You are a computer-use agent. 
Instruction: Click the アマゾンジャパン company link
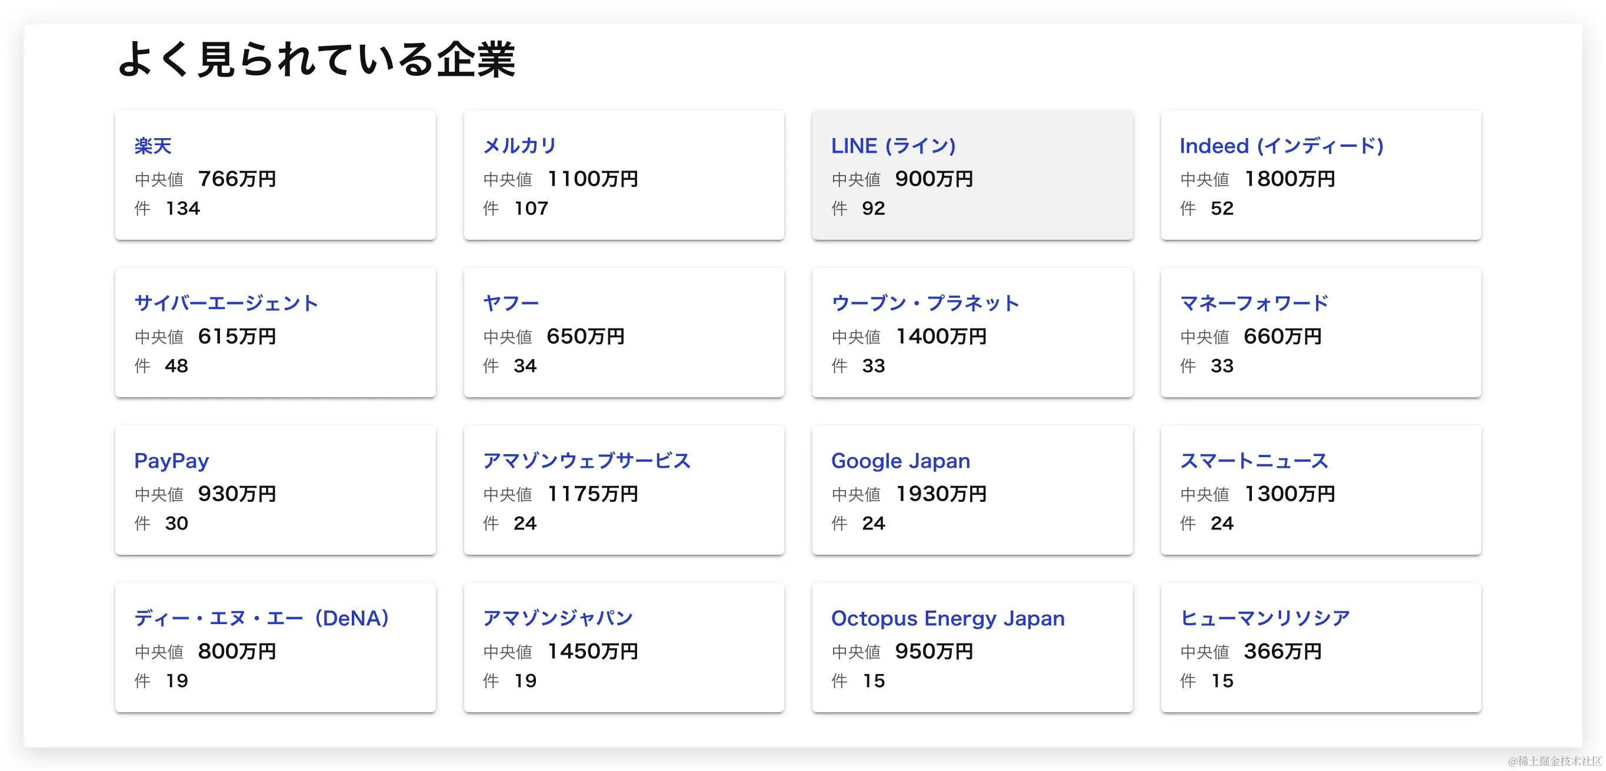pyautogui.click(x=558, y=618)
